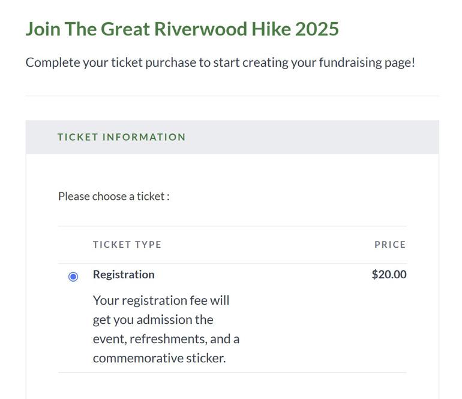Click the 'get you admission the' line
Image resolution: width=462 pixels, height=399 pixels.
153,320
